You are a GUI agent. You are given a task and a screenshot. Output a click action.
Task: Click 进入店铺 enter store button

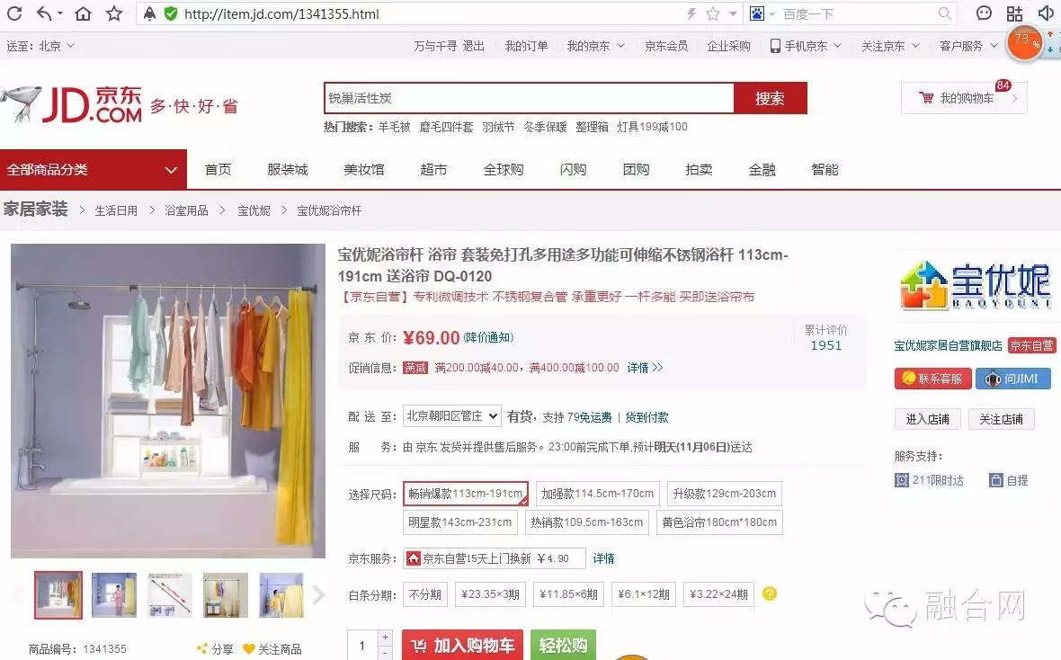[x=927, y=419]
